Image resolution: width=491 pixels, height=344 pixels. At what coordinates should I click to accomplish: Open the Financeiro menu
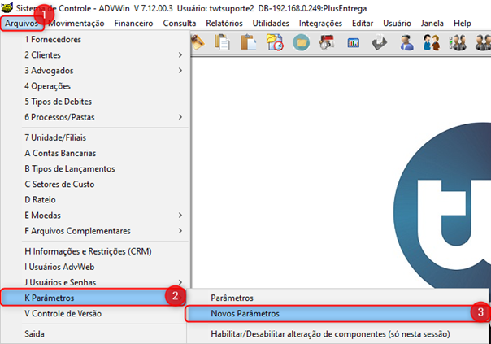click(133, 24)
